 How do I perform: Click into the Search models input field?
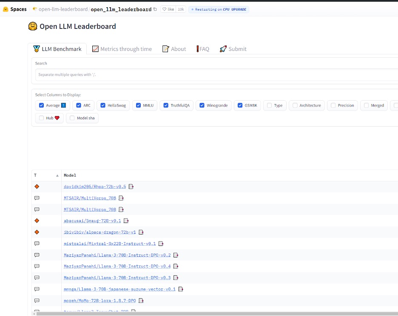pyautogui.click(x=213, y=75)
